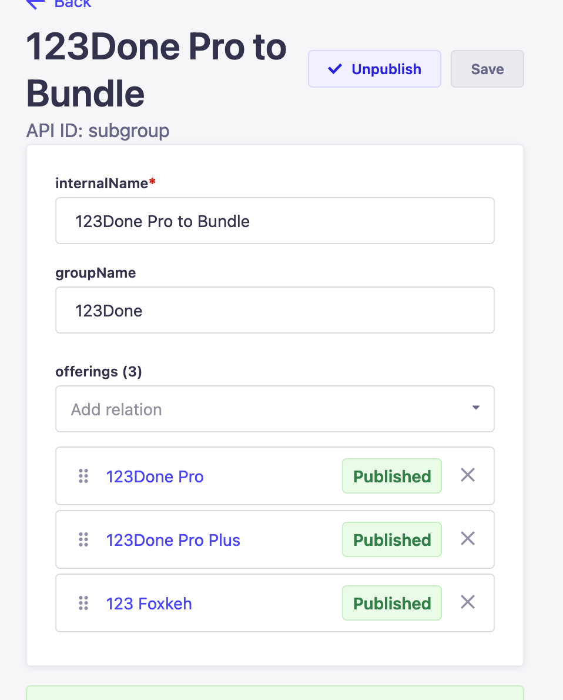Image resolution: width=563 pixels, height=700 pixels.
Task: Click the drag handle for 123Done Pro
Action: pyautogui.click(x=83, y=476)
